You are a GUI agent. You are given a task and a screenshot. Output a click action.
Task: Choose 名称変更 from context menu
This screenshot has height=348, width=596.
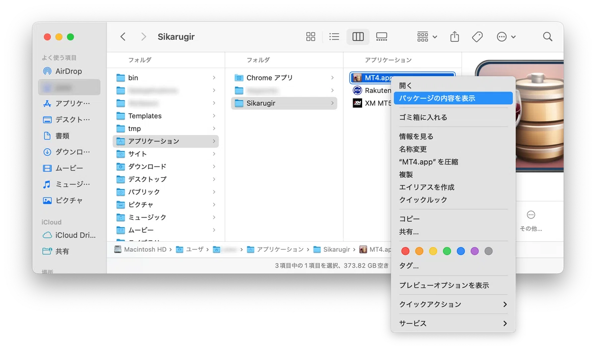453,149
